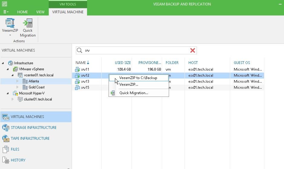
Task: Click the Microsoft Hyper-V tree icon
Action: [15, 93]
